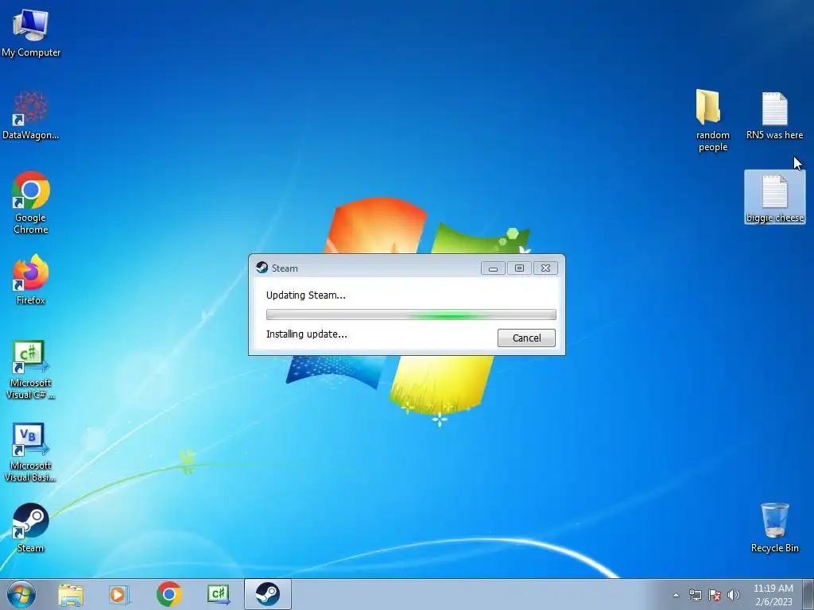Maximize the Steam update dialog

pos(519,268)
